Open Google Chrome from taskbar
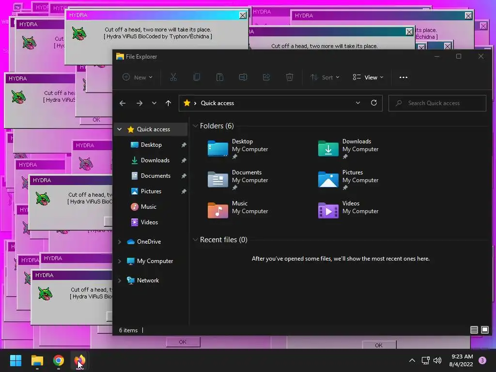Image resolution: width=496 pixels, height=372 pixels. (59, 360)
